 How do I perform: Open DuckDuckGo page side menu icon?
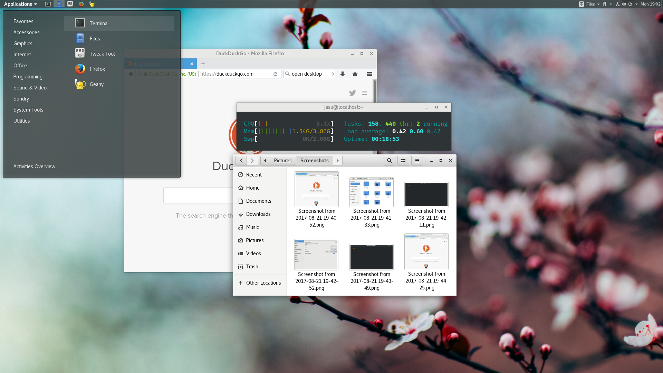pos(364,93)
